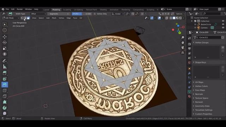Enable edge select mode

pos(25,18)
